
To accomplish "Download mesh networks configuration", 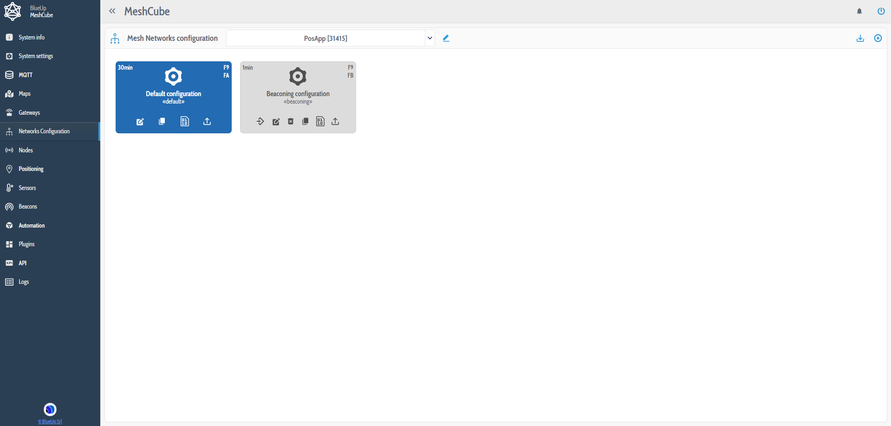I will click(860, 39).
